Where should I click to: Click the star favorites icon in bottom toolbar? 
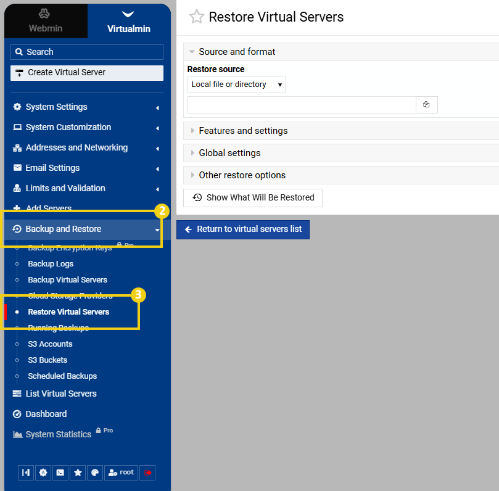point(78,472)
